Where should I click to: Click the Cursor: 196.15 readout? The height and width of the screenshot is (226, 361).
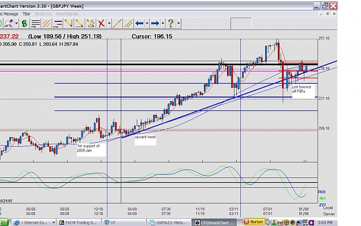coord(152,36)
